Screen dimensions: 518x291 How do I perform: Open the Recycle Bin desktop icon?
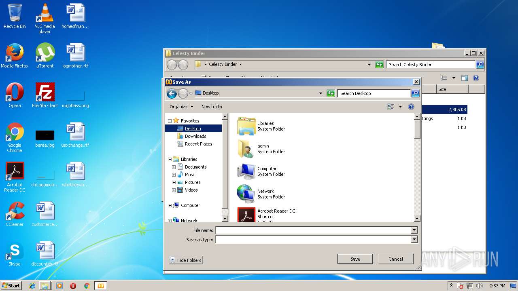pyautogui.click(x=15, y=16)
